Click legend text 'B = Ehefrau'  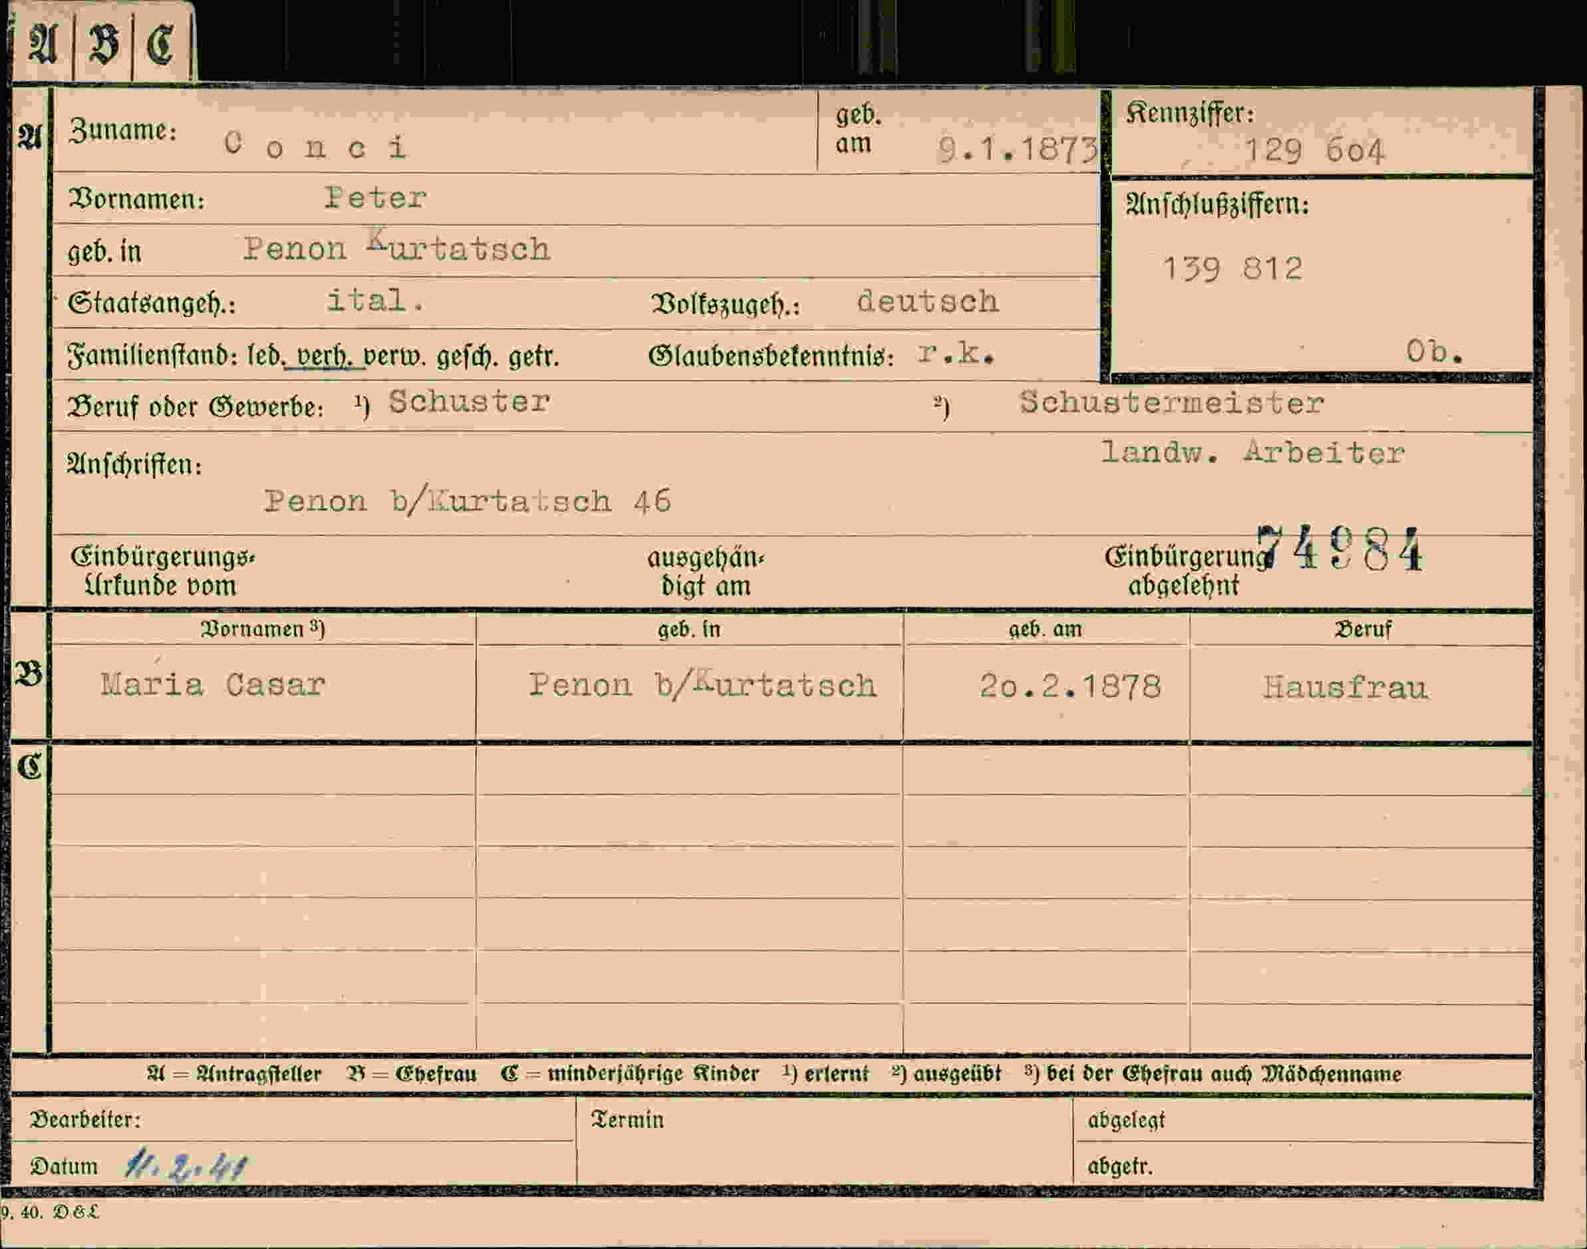[412, 1073]
